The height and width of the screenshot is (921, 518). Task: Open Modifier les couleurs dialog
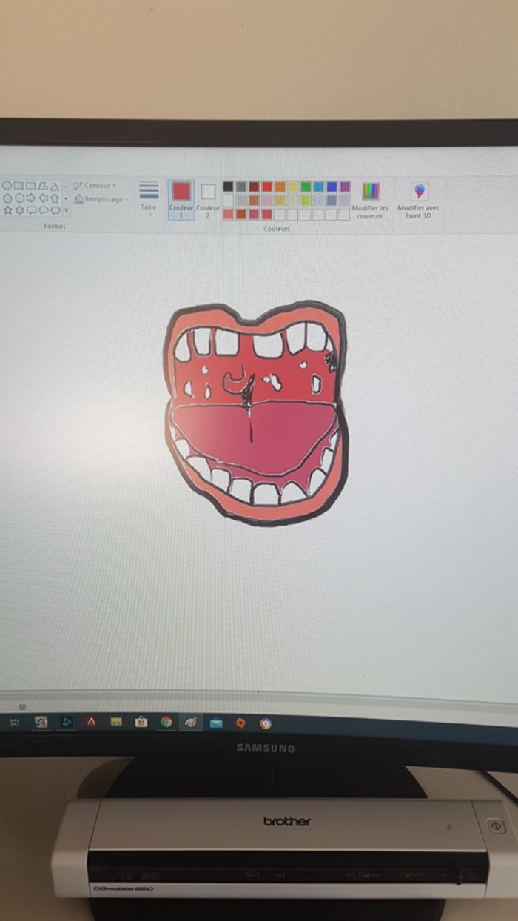click(x=370, y=200)
